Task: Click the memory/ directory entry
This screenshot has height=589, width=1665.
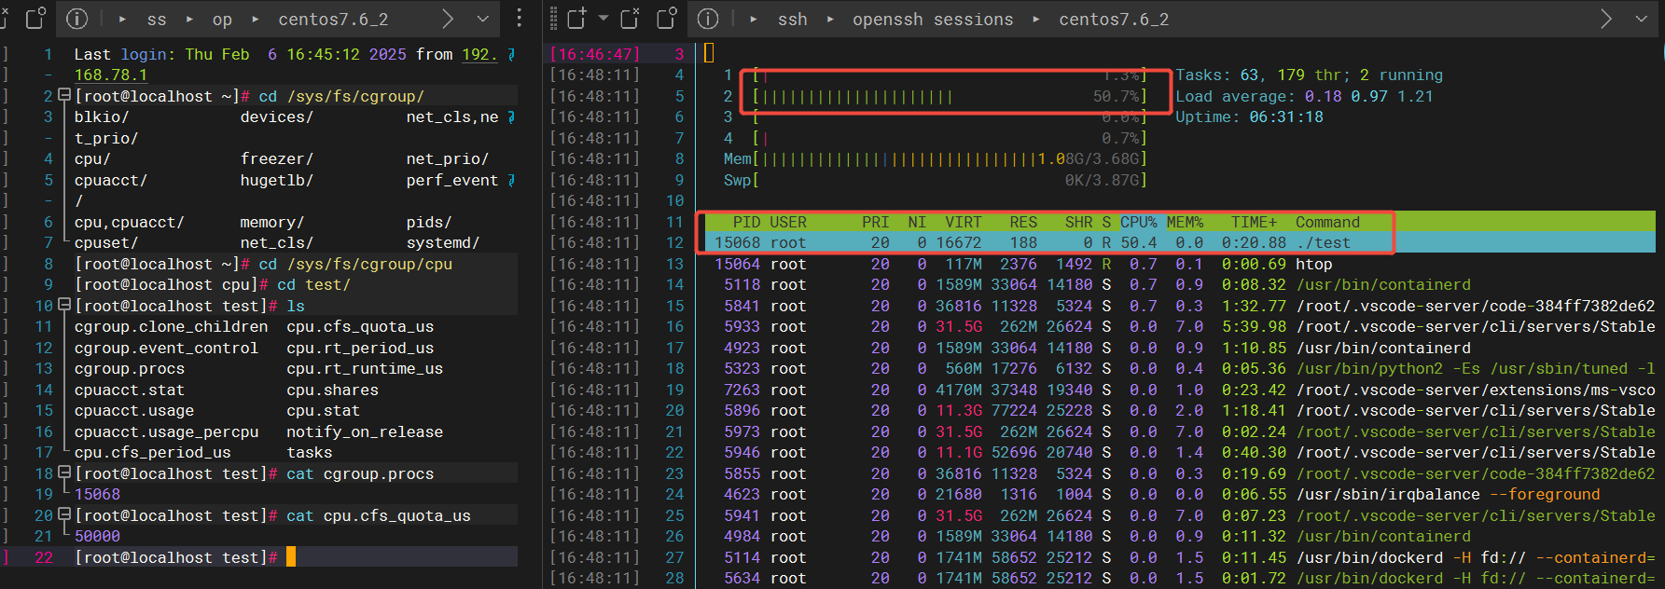Action: [271, 222]
